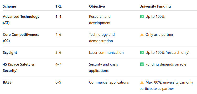Select the Objective column header

pyautogui.click(x=97, y=6)
